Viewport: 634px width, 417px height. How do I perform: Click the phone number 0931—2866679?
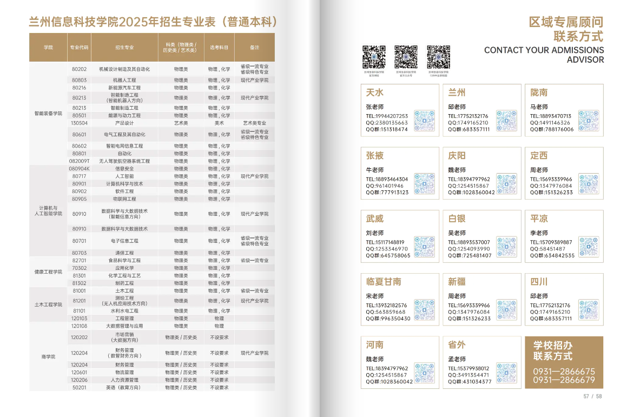(564, 380)
